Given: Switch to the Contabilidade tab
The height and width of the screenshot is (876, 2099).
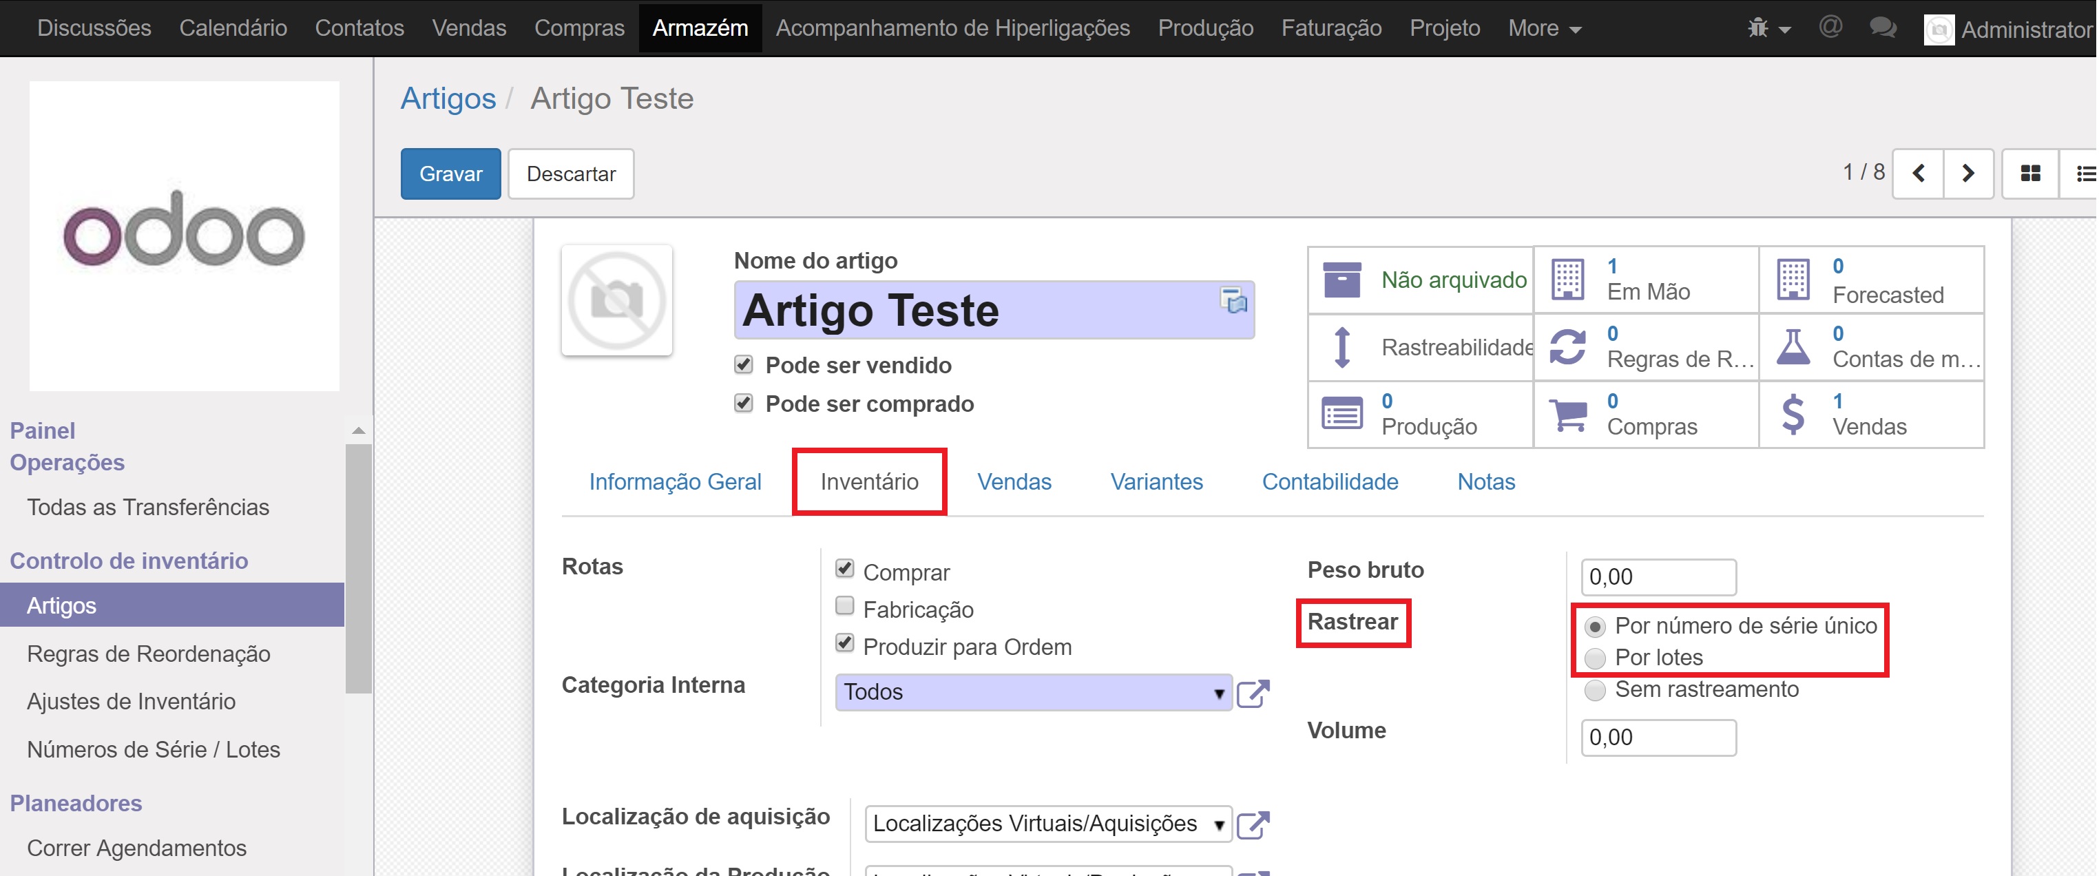Looking at the screenshot, I should (1329, 481).
